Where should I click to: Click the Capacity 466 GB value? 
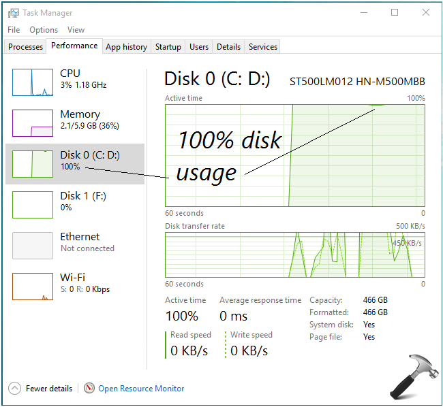pos(376,300)
